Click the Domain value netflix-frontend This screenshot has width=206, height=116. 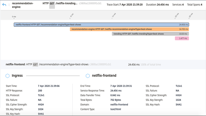[x=119, y=104]
